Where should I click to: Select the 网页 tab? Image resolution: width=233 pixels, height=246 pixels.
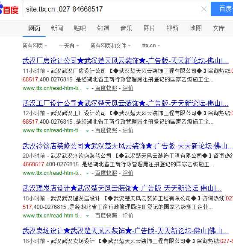click(x=34, y=29)
